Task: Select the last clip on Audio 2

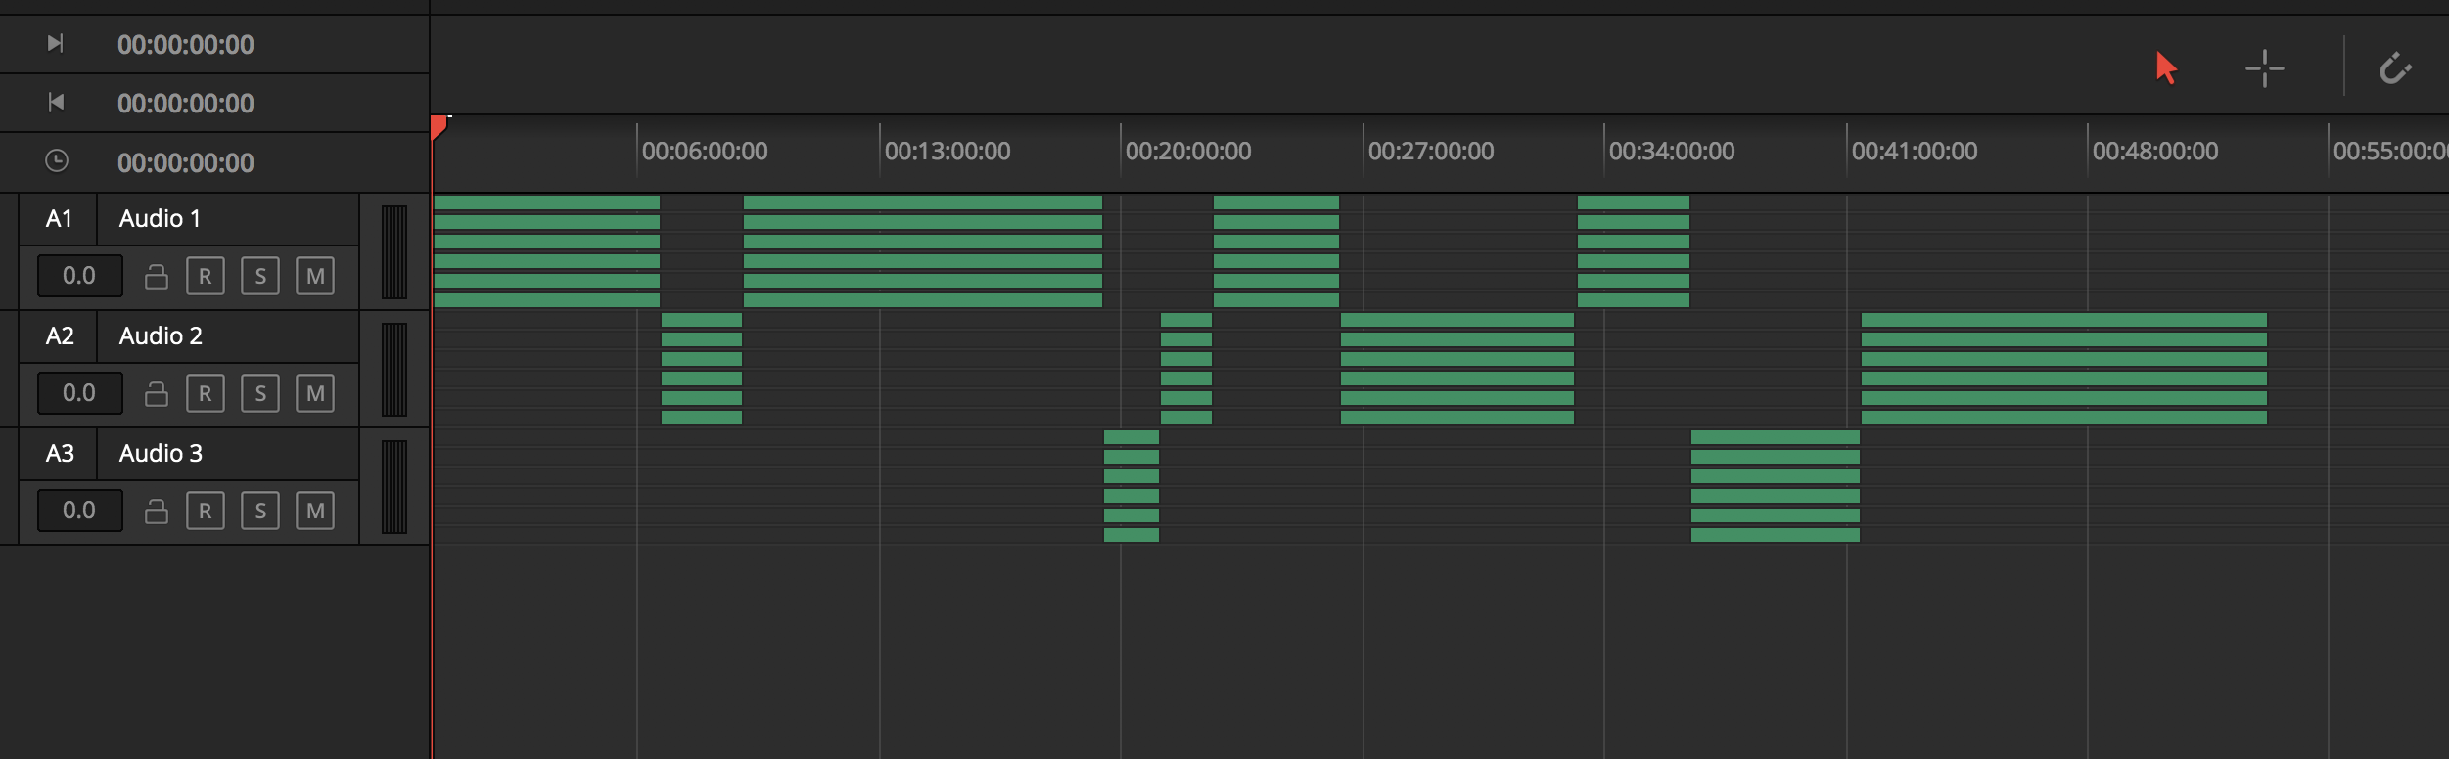Action: [x=2064, y=369]
